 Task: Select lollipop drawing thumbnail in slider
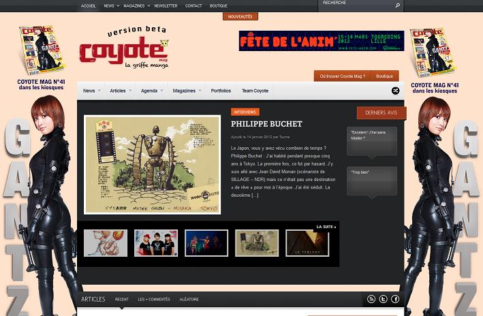[x=106, y=243]
